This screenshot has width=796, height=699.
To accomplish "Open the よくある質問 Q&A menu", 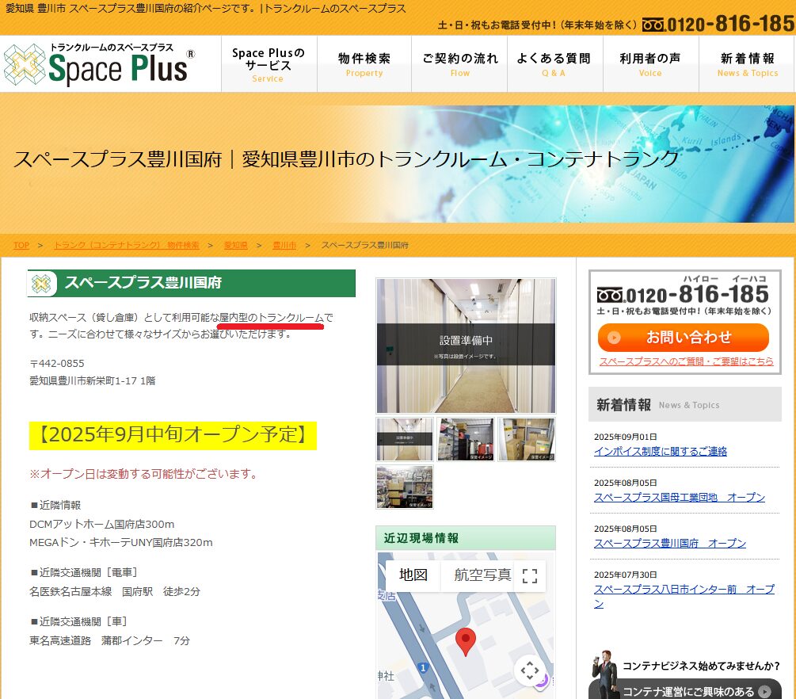I will [x=554, y=64].
